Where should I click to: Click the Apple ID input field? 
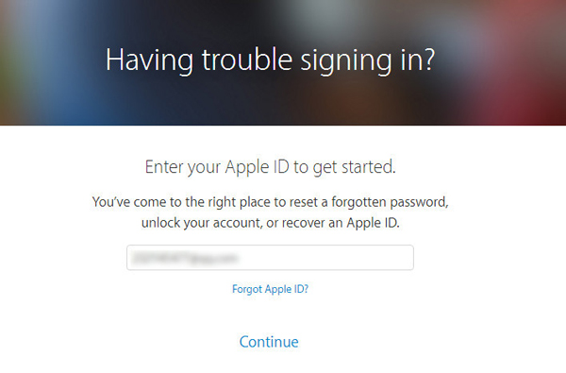[x=270, y=258]
